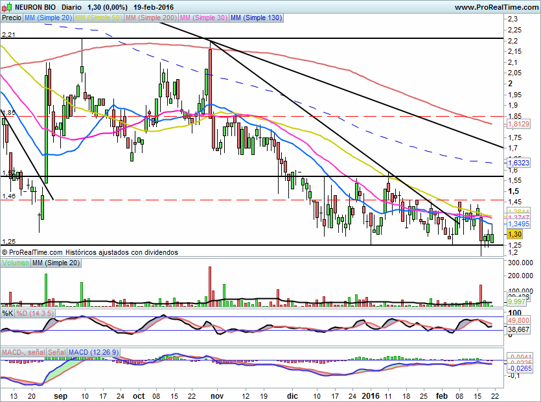
Task: Select the Señal indicator label
Action: pyautogui.click(x=57, y=352)
